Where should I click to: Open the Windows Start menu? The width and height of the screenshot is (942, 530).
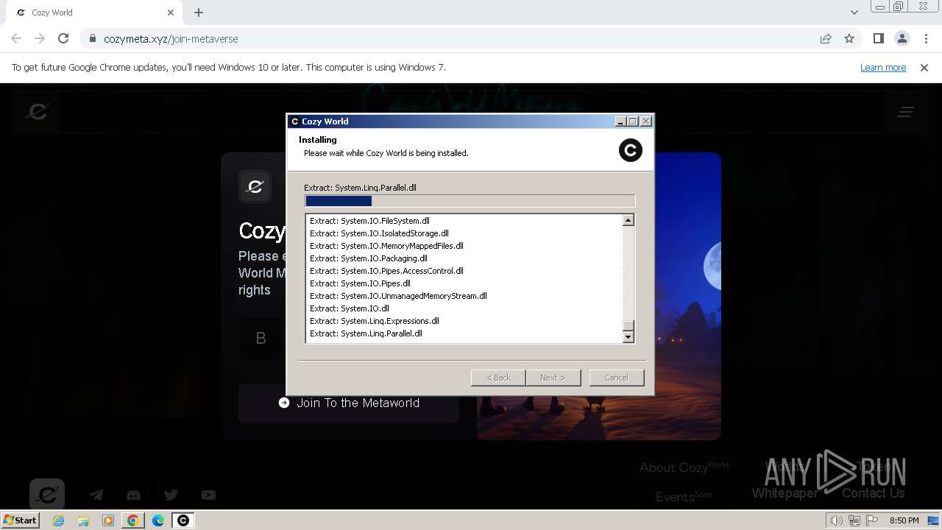pyautogui.click(x=21, y=520)
